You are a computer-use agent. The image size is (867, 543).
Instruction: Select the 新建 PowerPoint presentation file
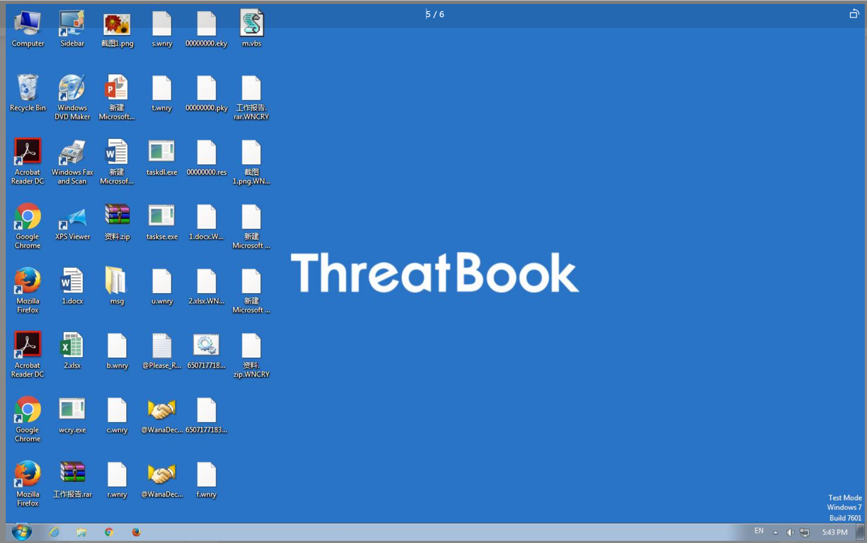[x=117, y=98]
